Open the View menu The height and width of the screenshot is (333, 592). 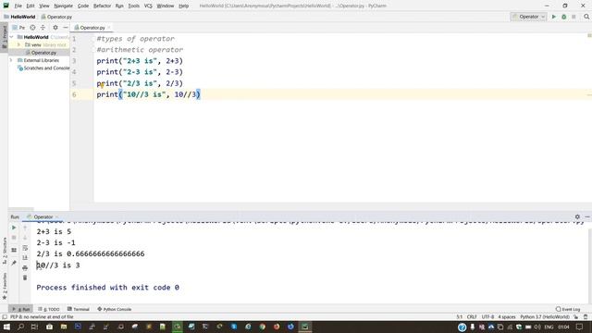coord(43,6)
